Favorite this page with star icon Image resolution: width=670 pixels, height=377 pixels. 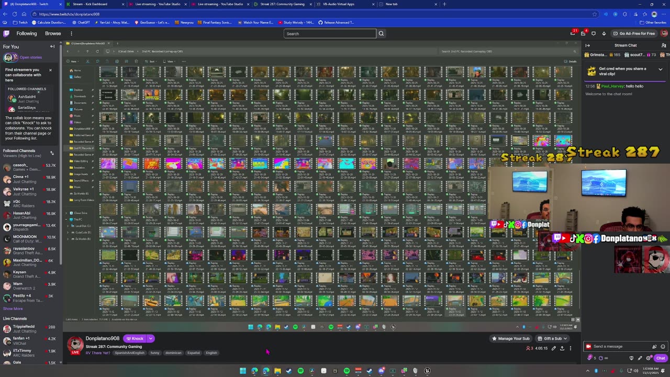[x=595, y=14]
